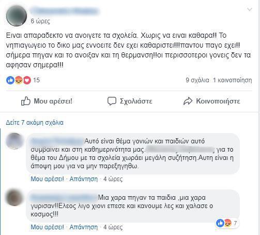Image resolution: width=260 pixels, height=235 pixels.
Task: Click the 'Σχολιάστε' comment bubble button
Action: click(x=130, y=101)
